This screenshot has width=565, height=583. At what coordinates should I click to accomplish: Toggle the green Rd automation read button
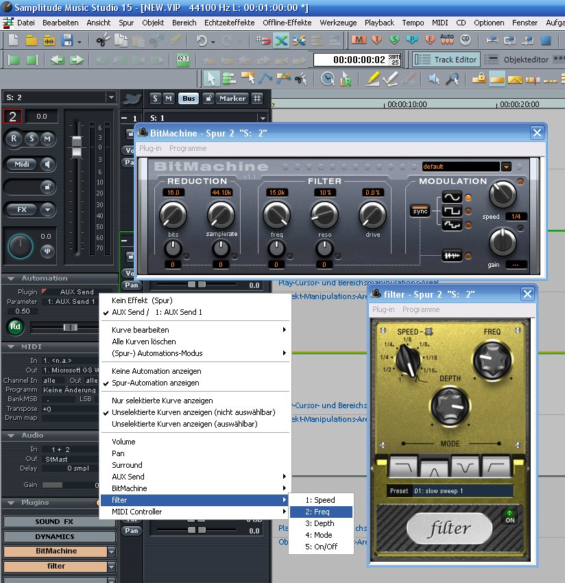point(15,326)
